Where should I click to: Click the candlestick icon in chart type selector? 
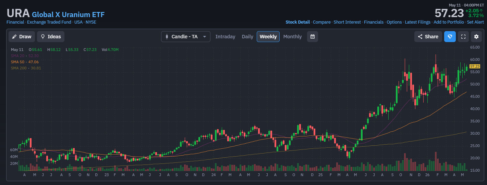pos(167,37)
